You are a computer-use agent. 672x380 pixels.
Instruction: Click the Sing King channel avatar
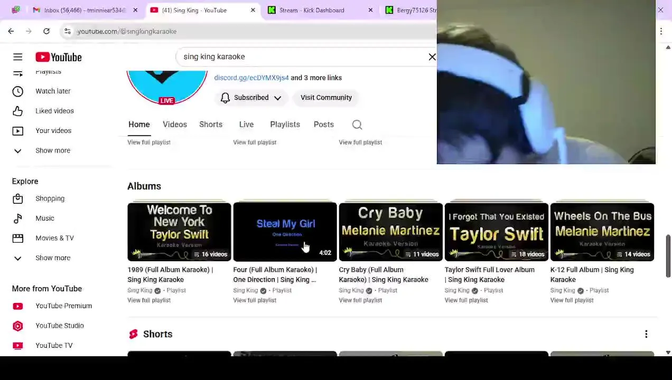[167, 88]
